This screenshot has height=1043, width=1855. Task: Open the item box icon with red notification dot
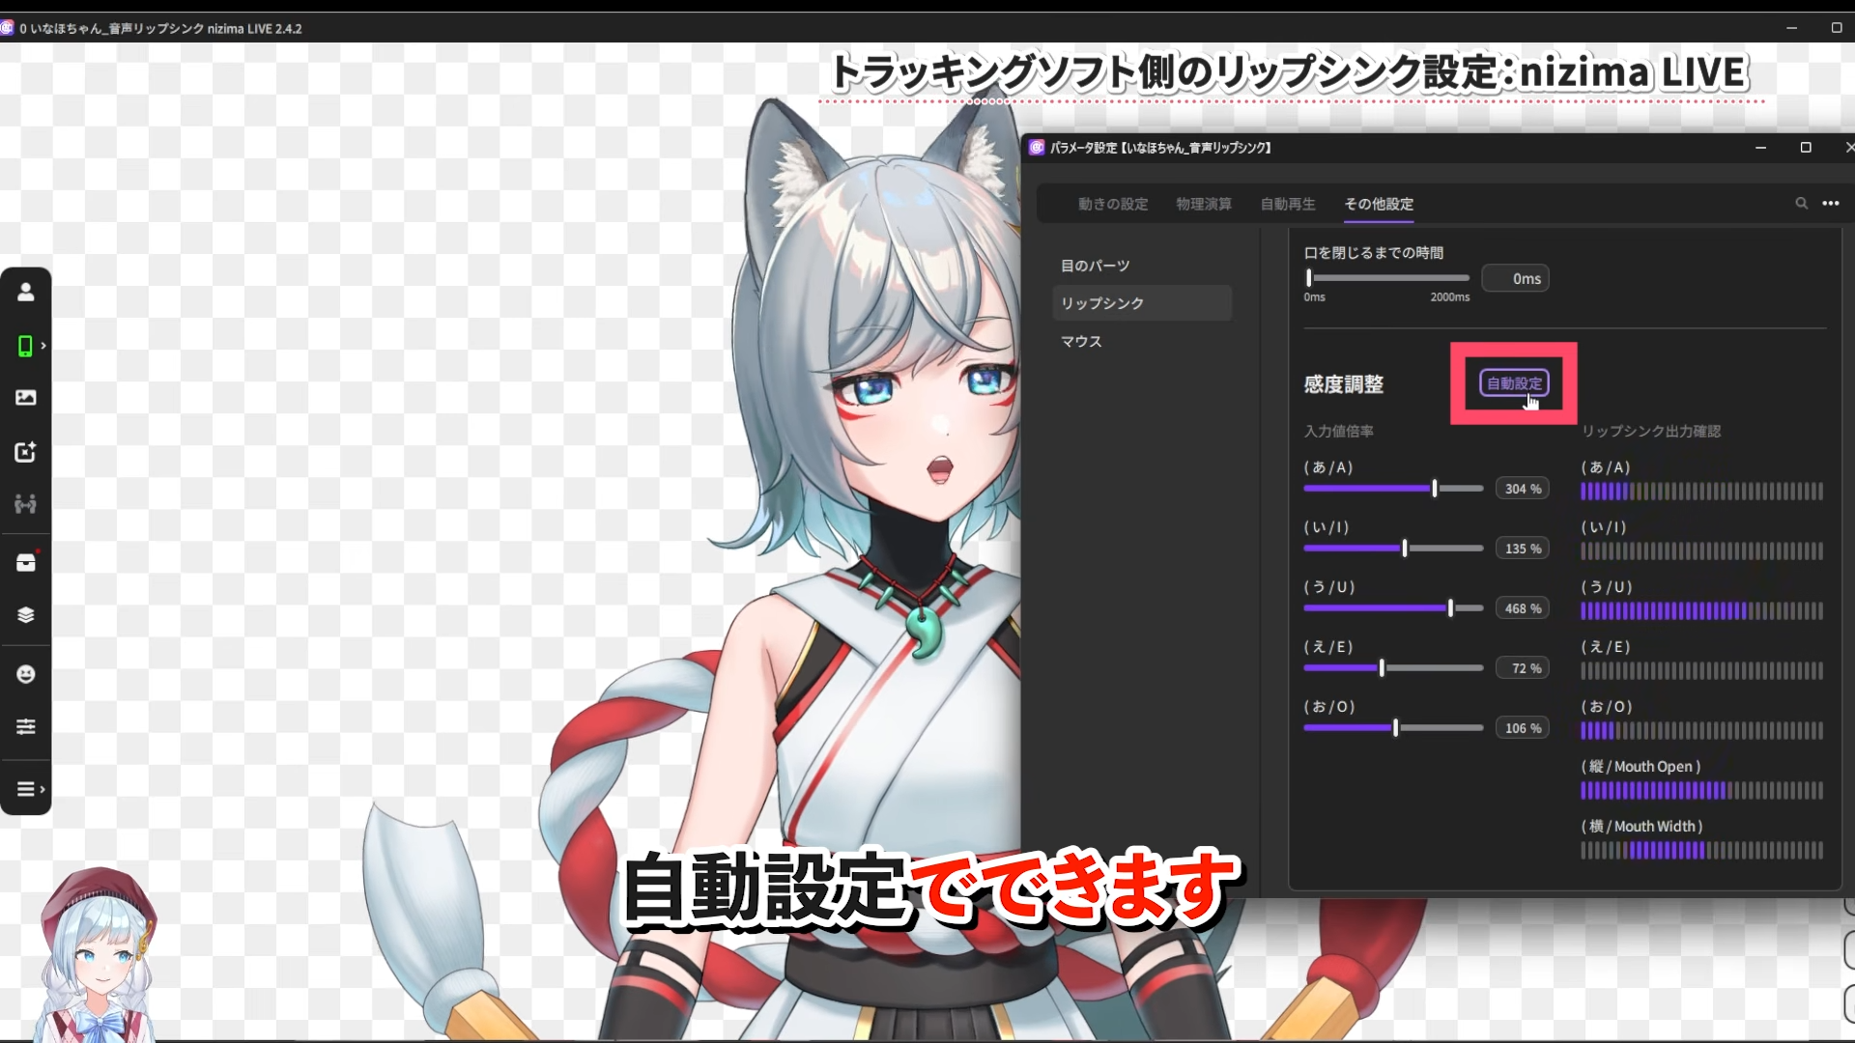point(26,561)
